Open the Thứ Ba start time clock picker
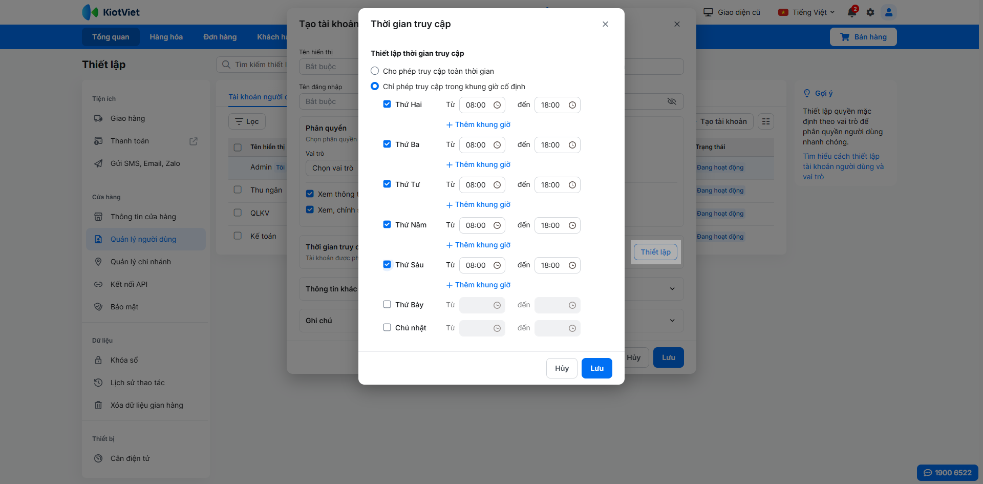Screen dimensions: 983x484 point(497,145)
